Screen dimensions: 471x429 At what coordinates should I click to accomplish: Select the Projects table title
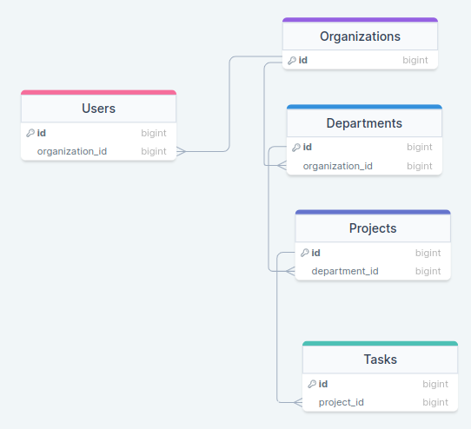click(373, 228)
